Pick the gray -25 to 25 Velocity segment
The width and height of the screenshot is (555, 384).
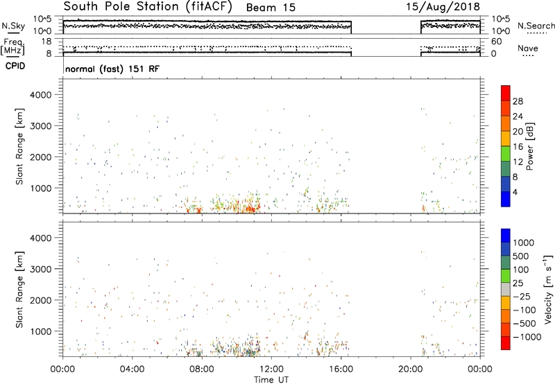pos(506,290)
